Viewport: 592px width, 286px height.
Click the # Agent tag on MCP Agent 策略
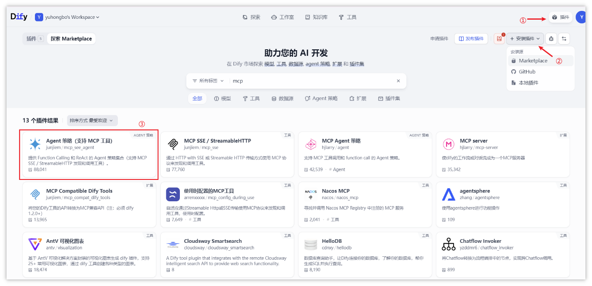click(x=337, y=169)
